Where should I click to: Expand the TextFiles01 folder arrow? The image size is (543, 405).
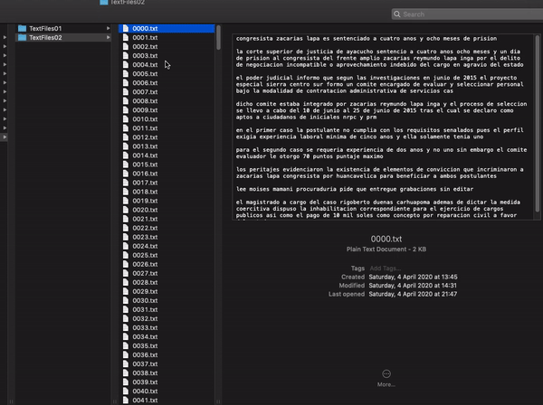click(108, 28)
